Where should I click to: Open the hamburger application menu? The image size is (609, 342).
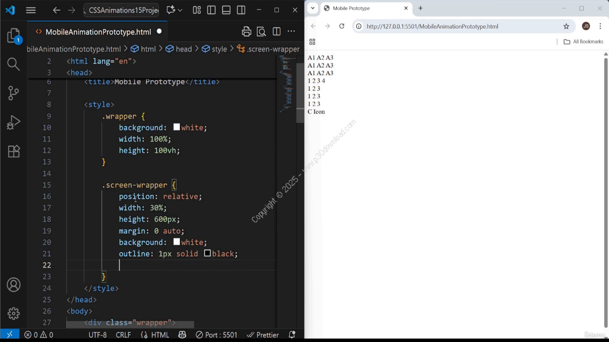click(x=31, y=10)
